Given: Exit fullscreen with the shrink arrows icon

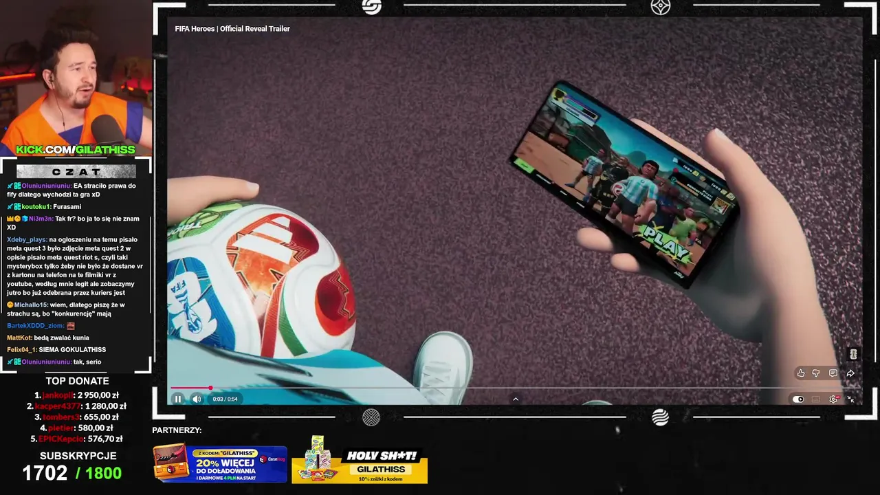Looking at the screenshot, I should 851,399.
